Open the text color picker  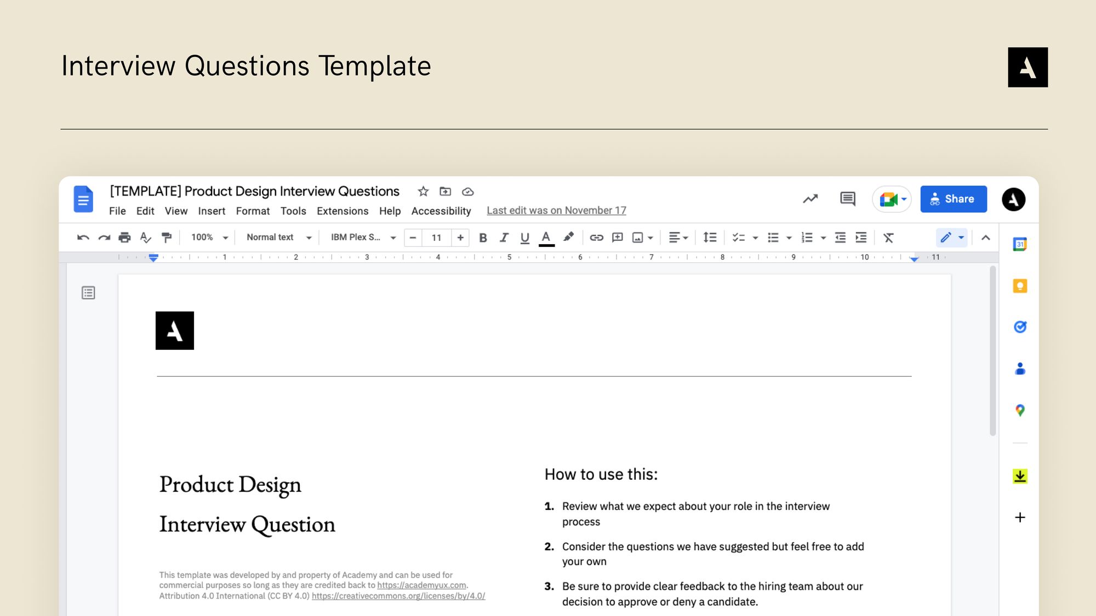click(546, 237)
